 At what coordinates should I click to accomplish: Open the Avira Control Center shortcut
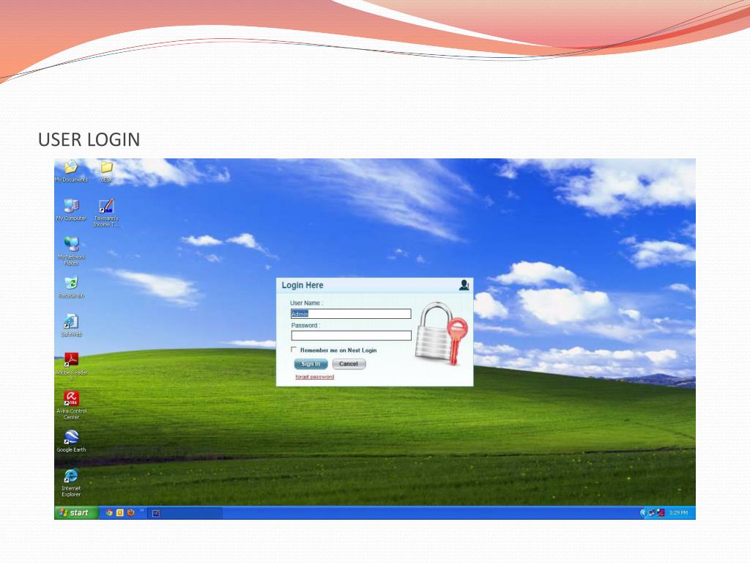point(71,405)
